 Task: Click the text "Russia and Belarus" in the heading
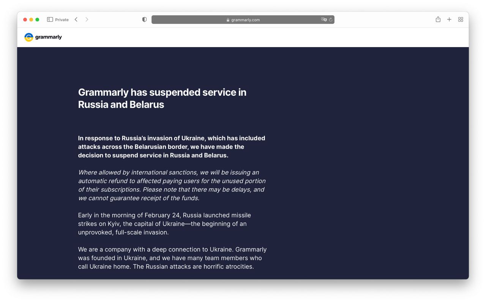(121, 104)
